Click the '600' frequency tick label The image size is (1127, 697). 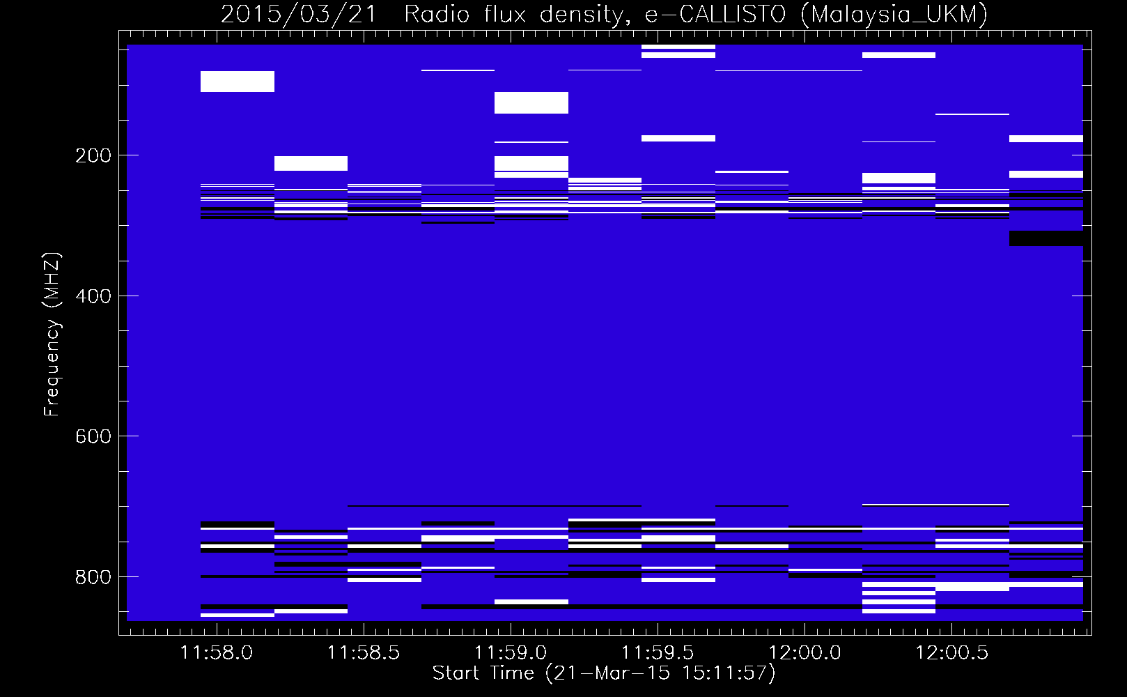tap(93, 436)
